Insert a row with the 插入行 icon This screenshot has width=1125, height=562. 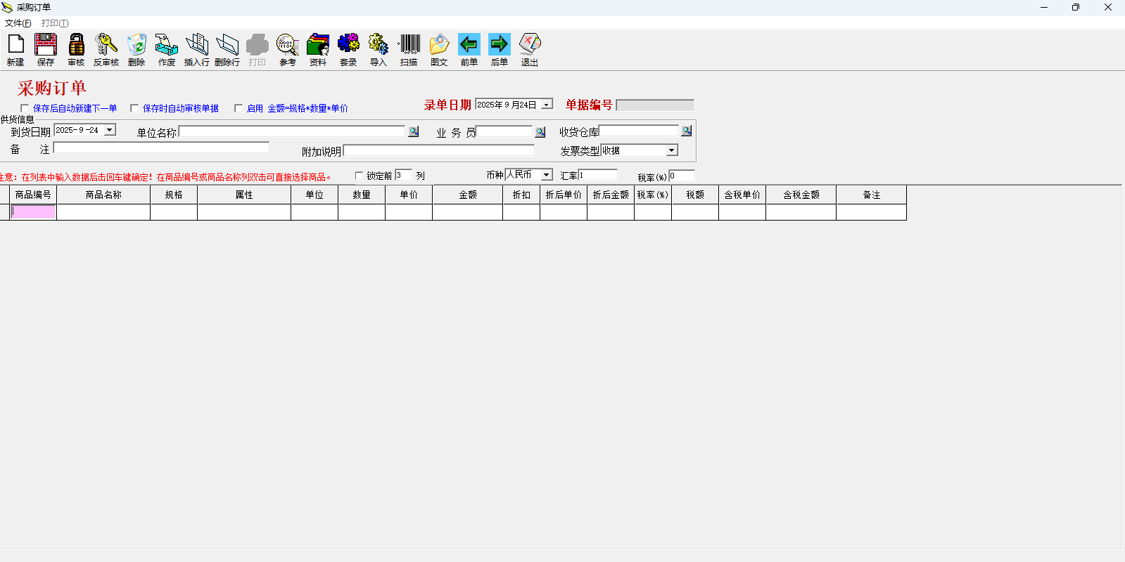tap(197, 49)
